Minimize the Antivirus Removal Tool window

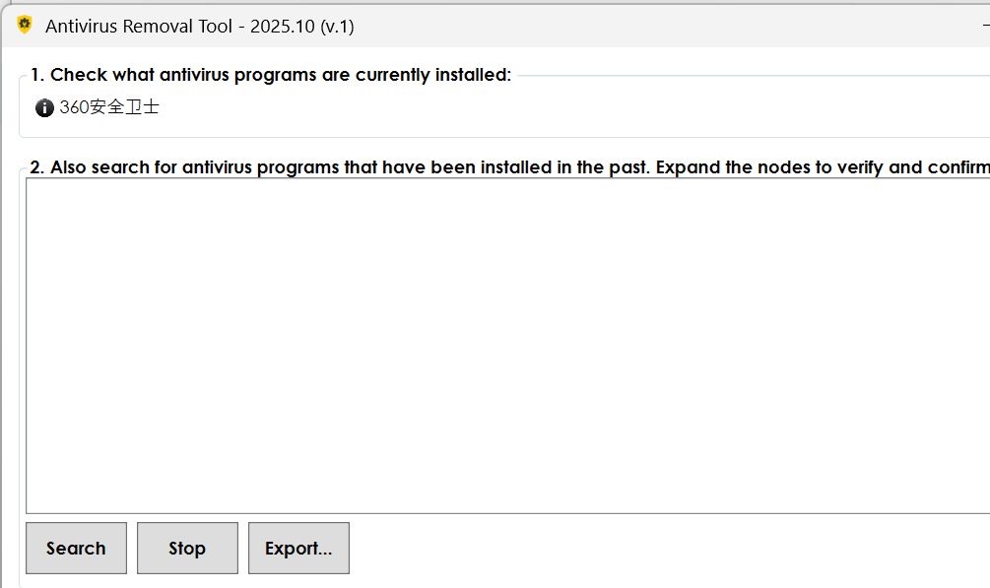pyautogui.click(x=985, y=25)
